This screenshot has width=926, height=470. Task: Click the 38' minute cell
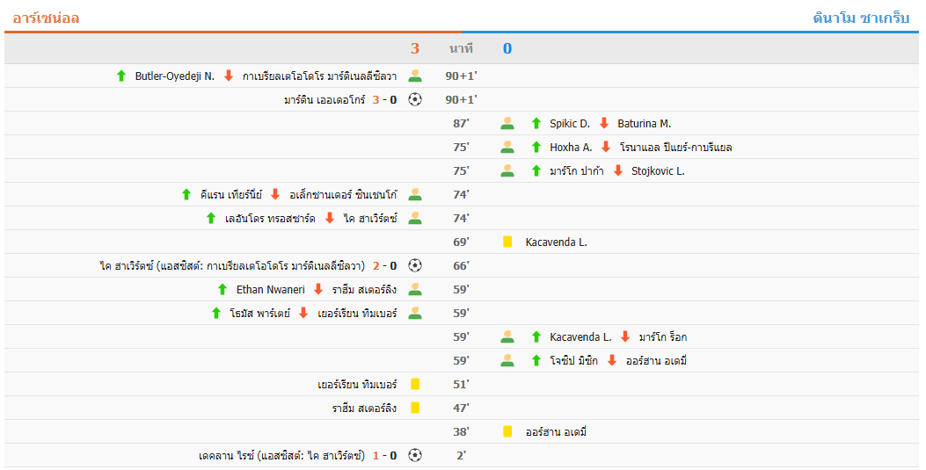pyautogui.click(x=461, y=431)
